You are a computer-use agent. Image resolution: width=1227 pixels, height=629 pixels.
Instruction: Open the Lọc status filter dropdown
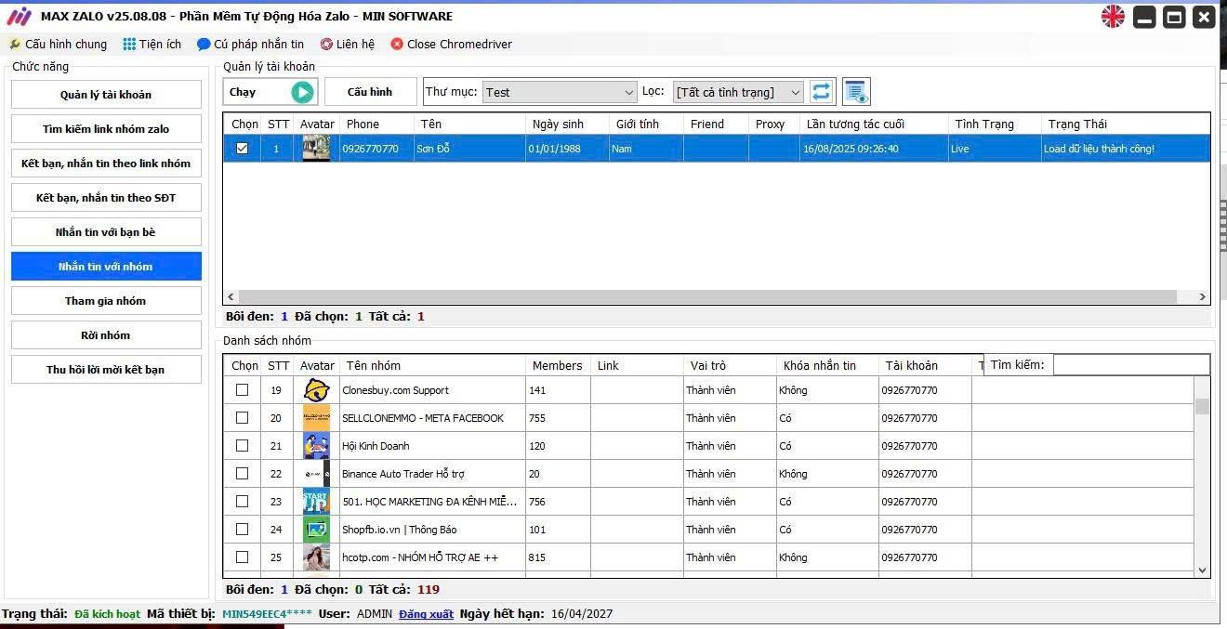click(x=795, y=92)
